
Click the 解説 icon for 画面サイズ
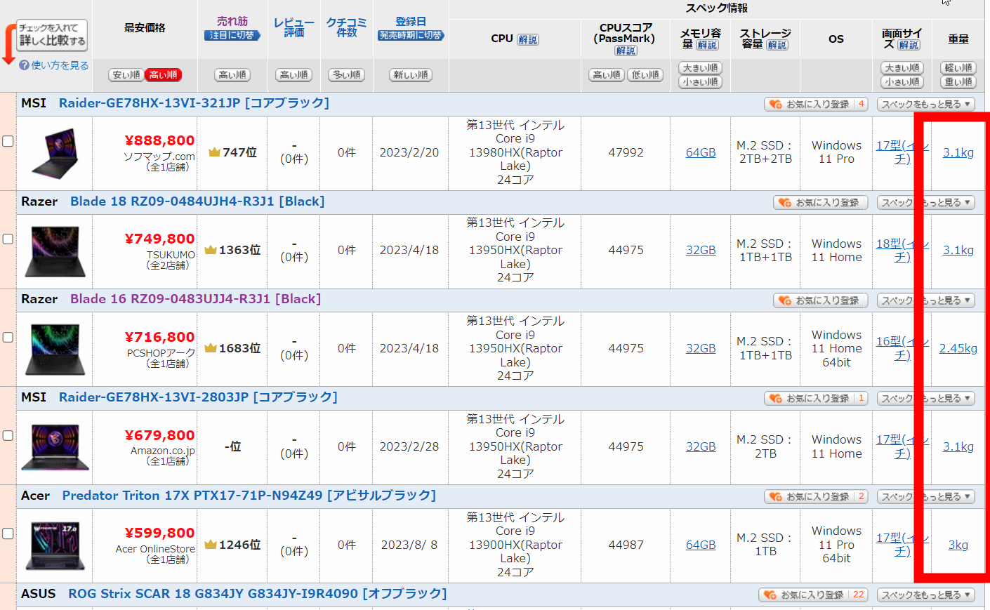point(909,45)
